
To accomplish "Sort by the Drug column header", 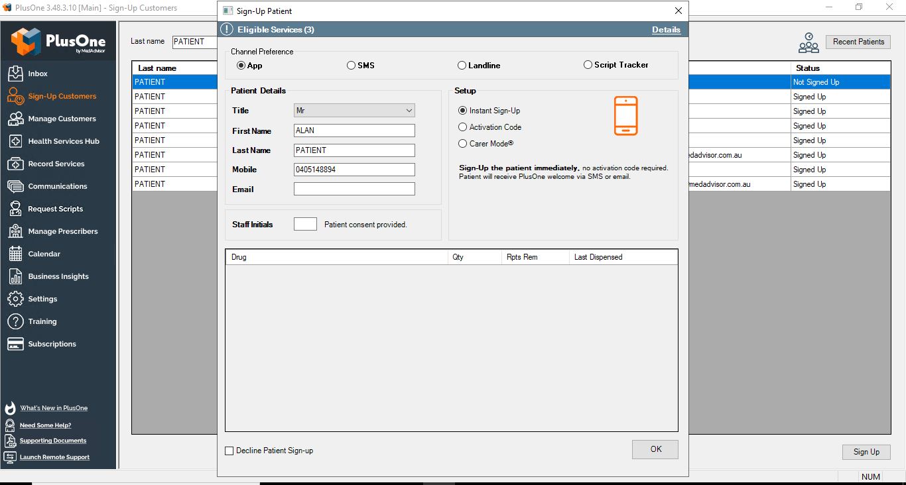I will [x=337, y=257].
